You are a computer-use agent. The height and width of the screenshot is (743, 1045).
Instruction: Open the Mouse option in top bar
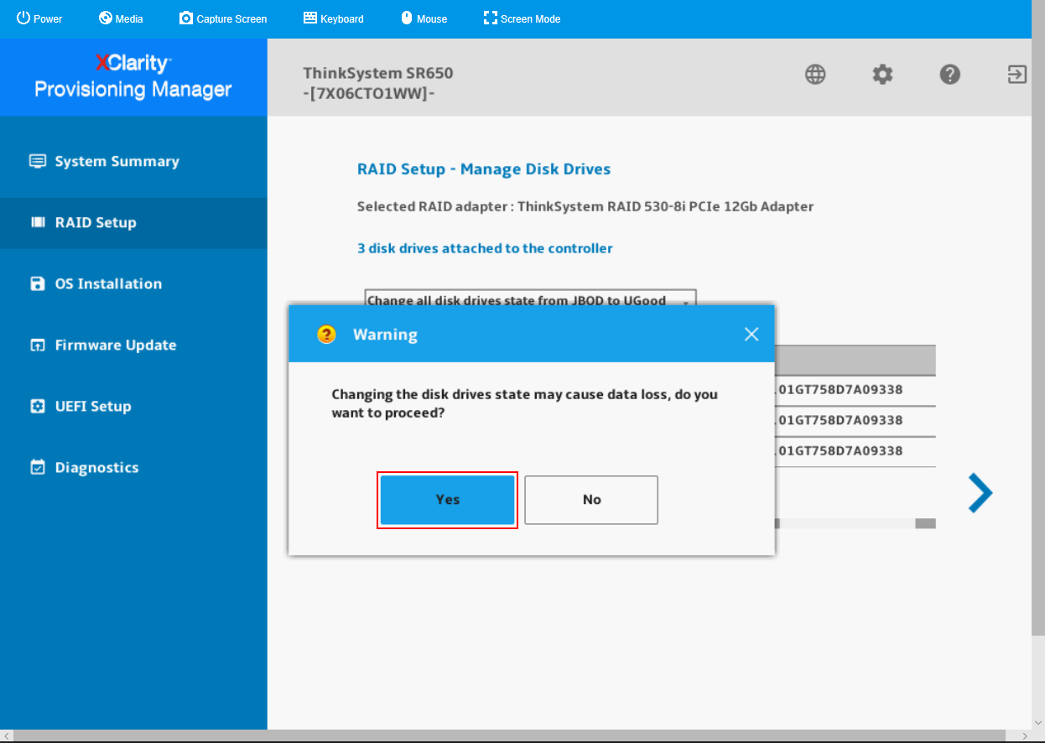click(x=424, y=18)
